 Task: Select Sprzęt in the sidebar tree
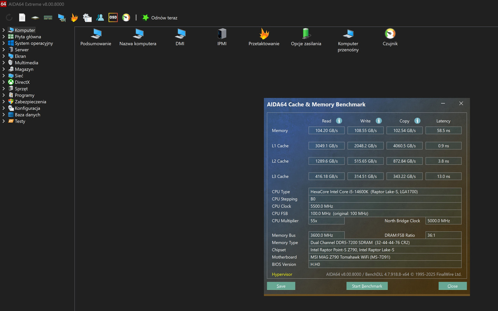[21, 89]
